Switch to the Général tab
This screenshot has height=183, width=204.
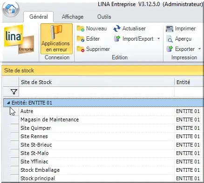point(39,17)
